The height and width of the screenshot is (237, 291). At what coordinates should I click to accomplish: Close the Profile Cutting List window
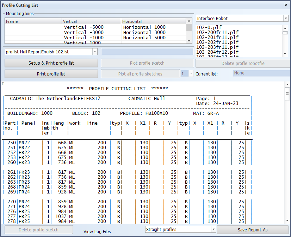(x=285, y=5)
